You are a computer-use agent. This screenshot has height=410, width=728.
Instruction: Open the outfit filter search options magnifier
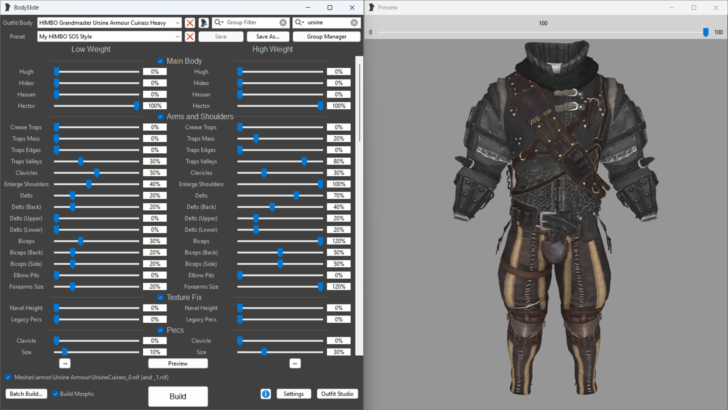coord(299,22)
